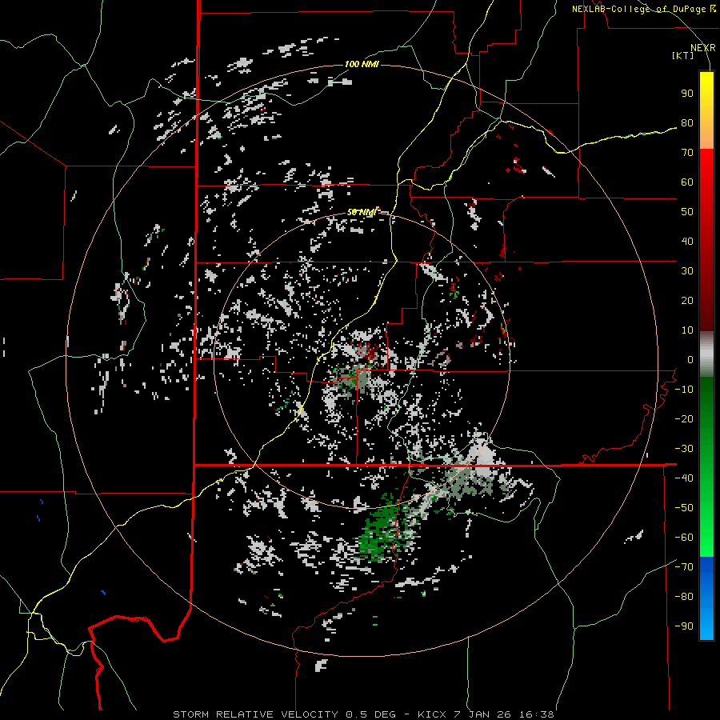
Task: Click the -50 scale value
Action: click(x=684, y=508)
